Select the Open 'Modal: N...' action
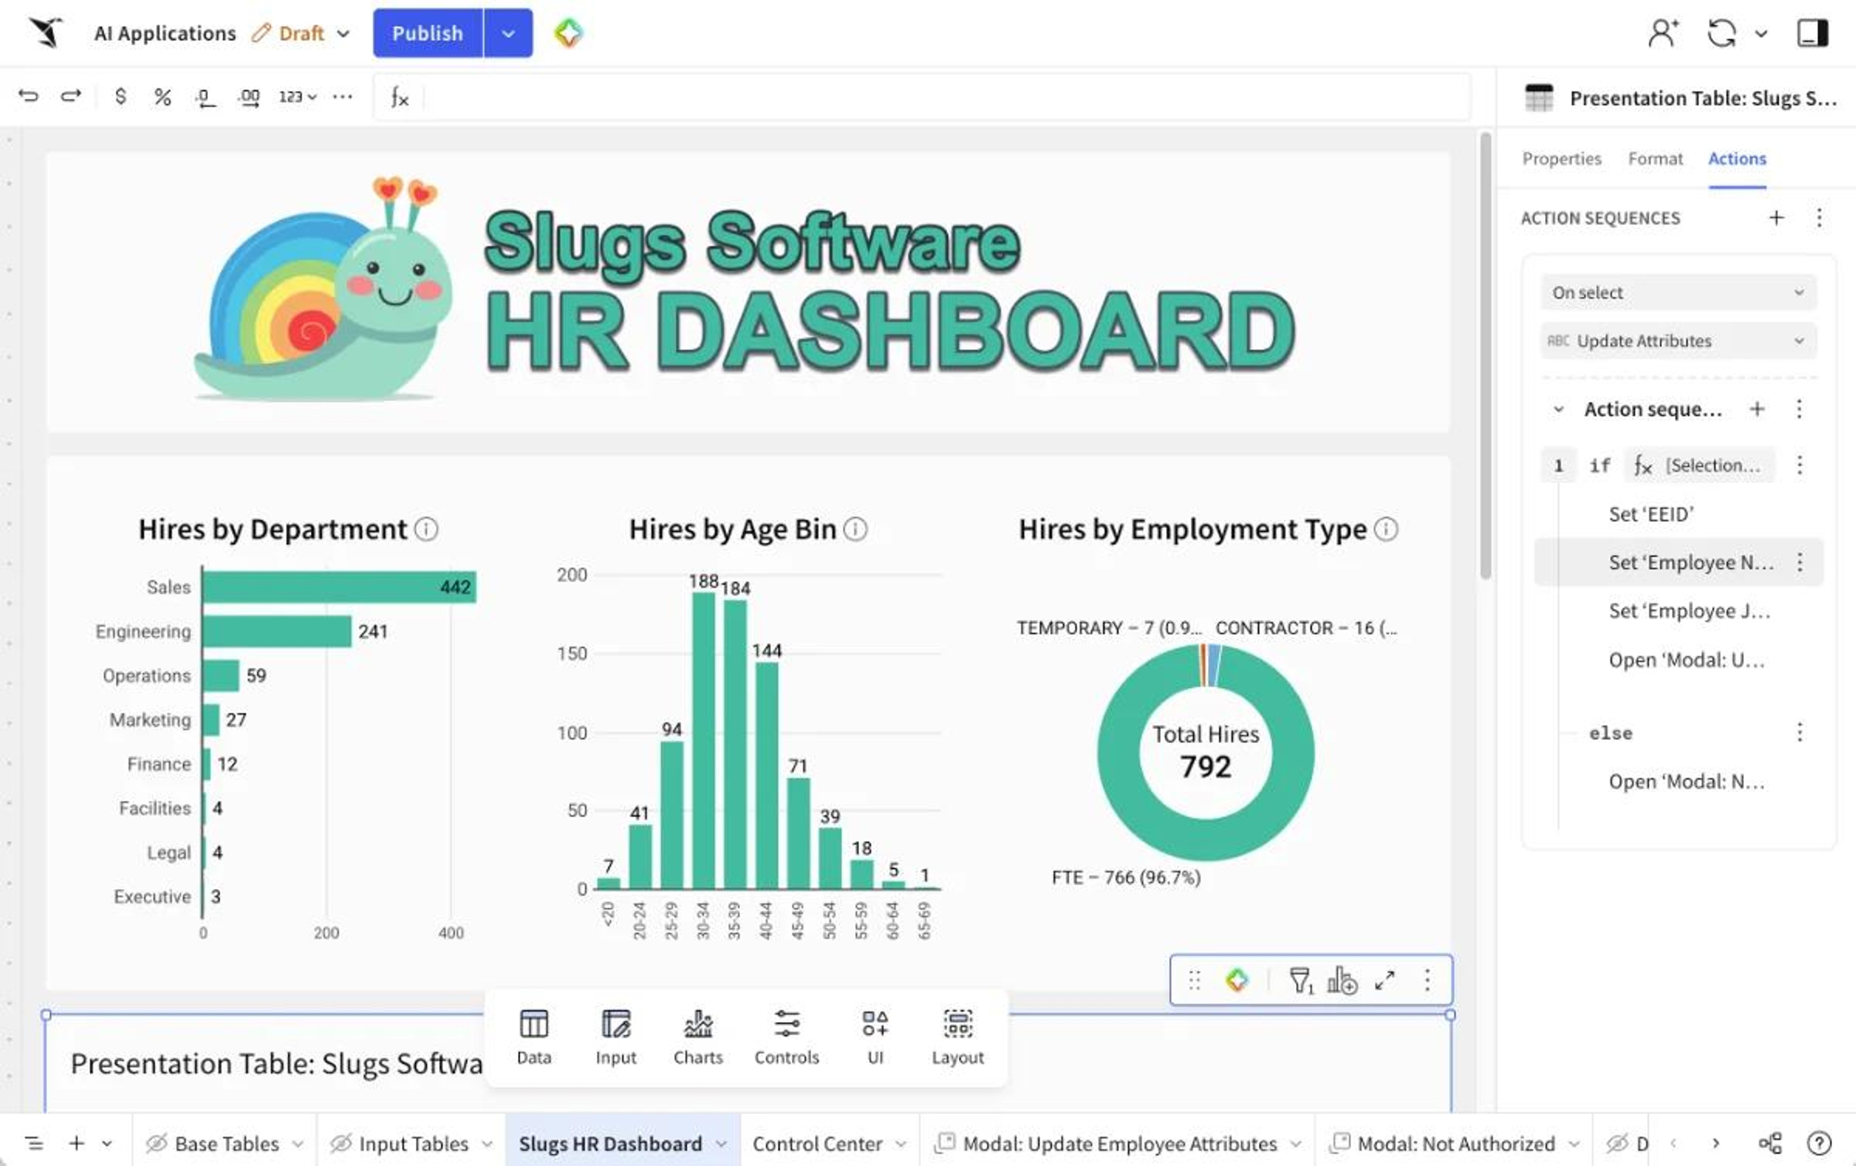The width and height of the screenshot is (1856, 1166). click(1686, 781)
